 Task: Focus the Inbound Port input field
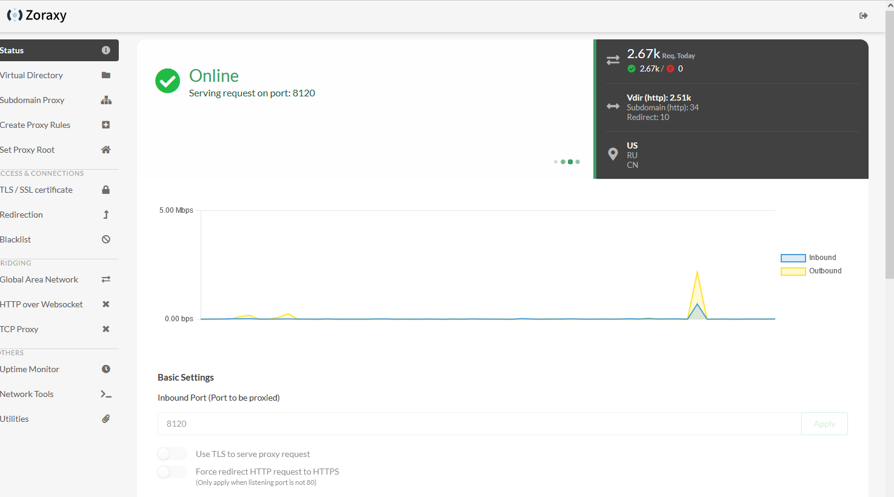pyautogui.click(x=479, y=424)
